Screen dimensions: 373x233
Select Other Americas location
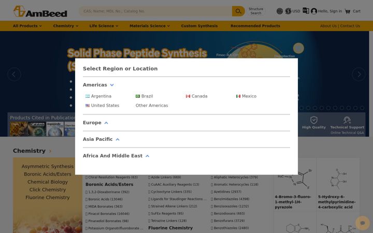tap(152, 105)
